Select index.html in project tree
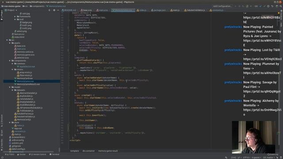283x159 pixels. [18, 37]
